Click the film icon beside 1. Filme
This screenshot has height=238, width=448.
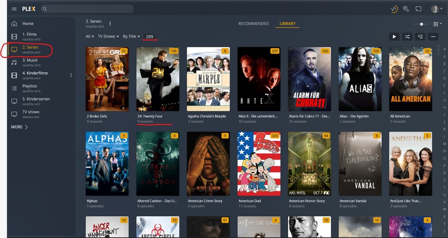[x=14, y=36]
